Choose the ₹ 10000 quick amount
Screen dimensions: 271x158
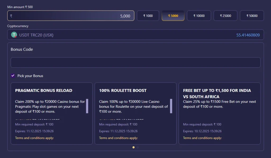click(x=199, y=16)
